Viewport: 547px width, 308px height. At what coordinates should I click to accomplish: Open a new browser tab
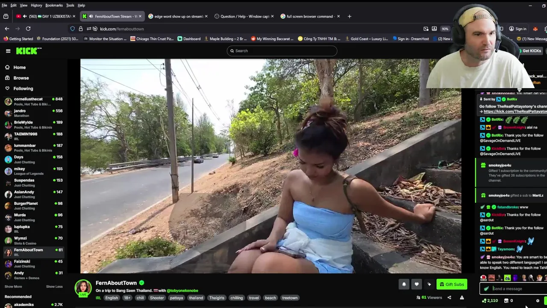coord(349,16)
